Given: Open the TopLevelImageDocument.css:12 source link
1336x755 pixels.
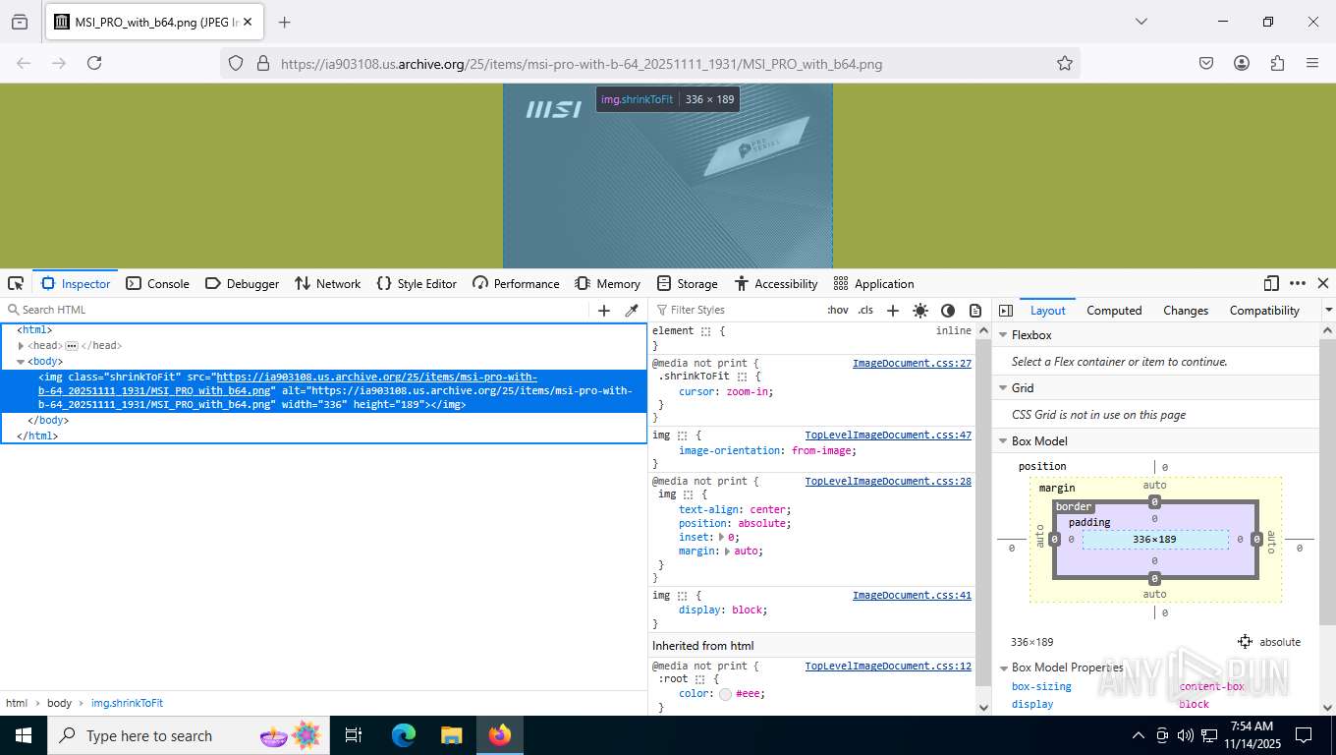Looking at the screenshot, I should point(888,667).
